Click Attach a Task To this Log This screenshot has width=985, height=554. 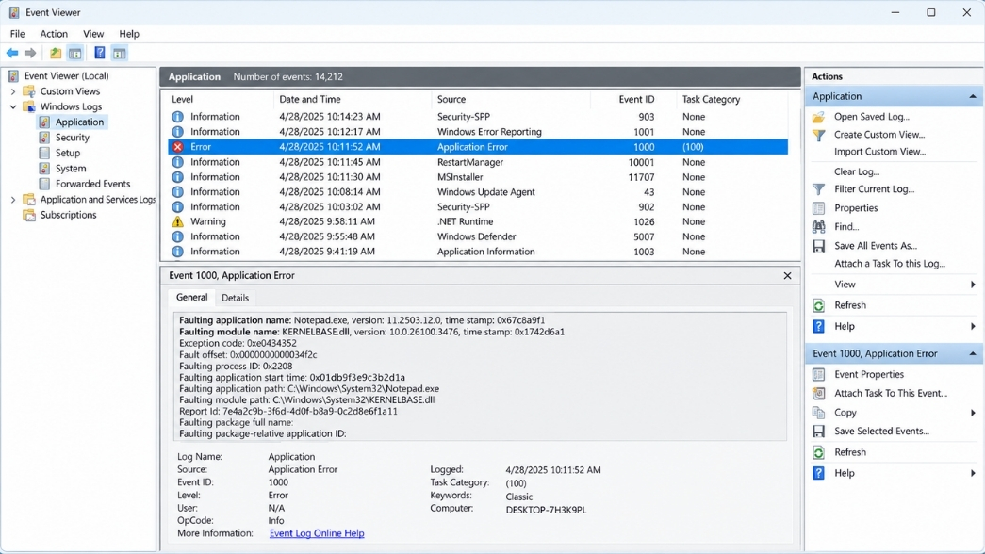click(x=890, y=264)
